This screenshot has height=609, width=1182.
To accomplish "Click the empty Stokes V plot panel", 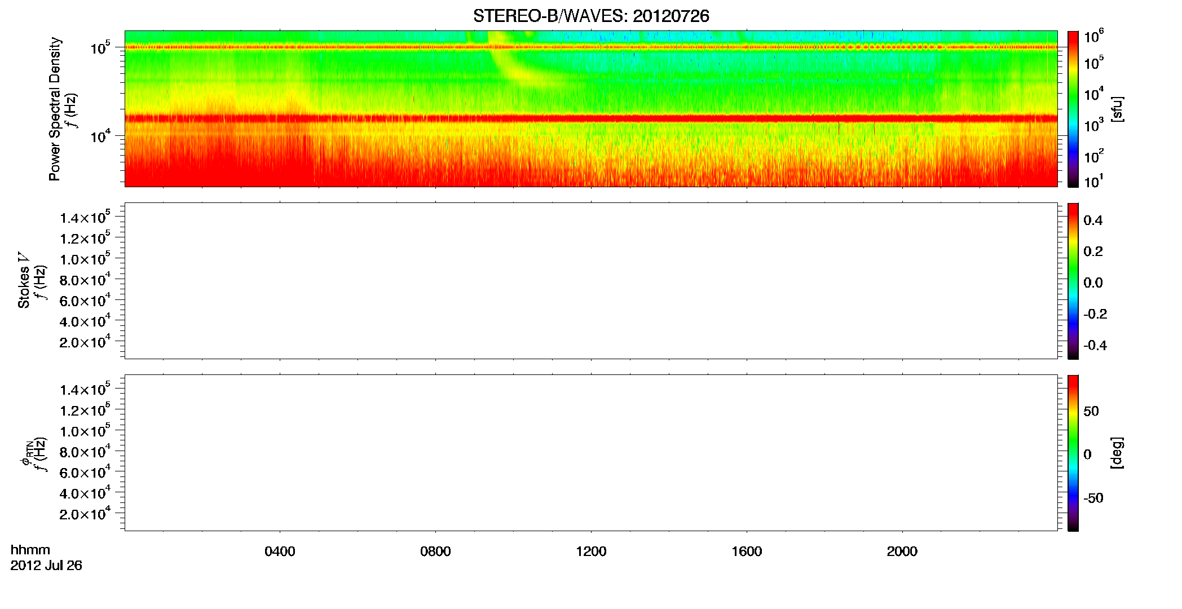I will [x=591, y=280].
